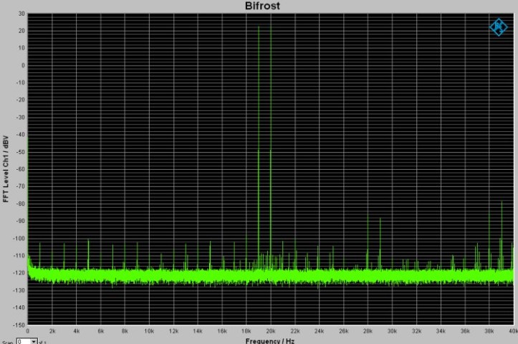The image size is (518, 344).
Task: Click the Frequency / Hz axis label
Action: [x=269, y=340]
